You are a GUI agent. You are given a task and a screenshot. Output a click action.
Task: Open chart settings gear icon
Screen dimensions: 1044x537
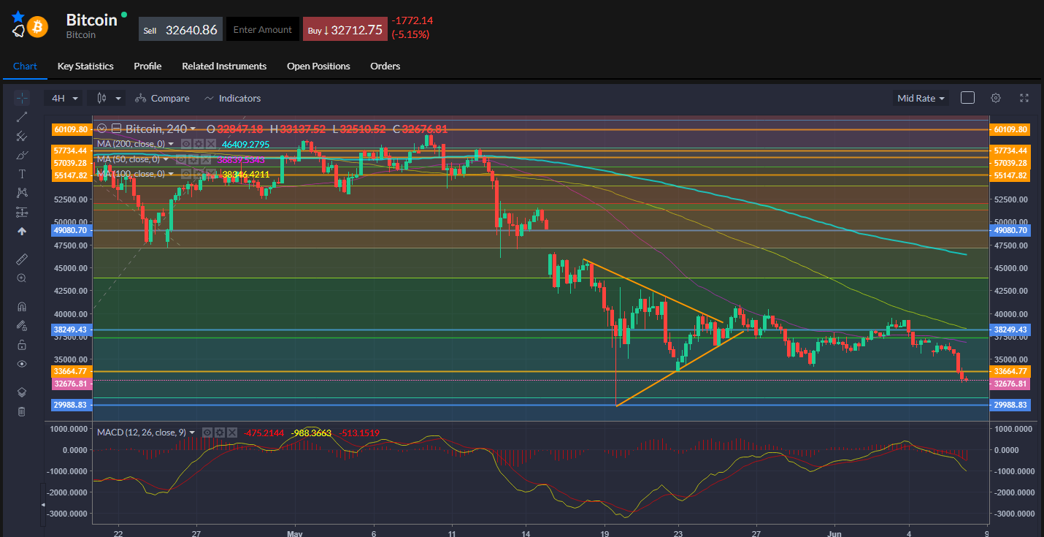996,98
